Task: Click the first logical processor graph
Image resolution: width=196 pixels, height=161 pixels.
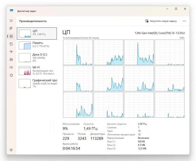Action: 78,52
